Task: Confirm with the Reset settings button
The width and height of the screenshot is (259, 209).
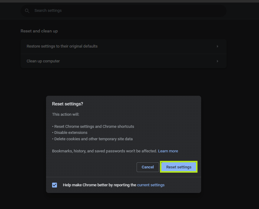Action: pos(179,167)
